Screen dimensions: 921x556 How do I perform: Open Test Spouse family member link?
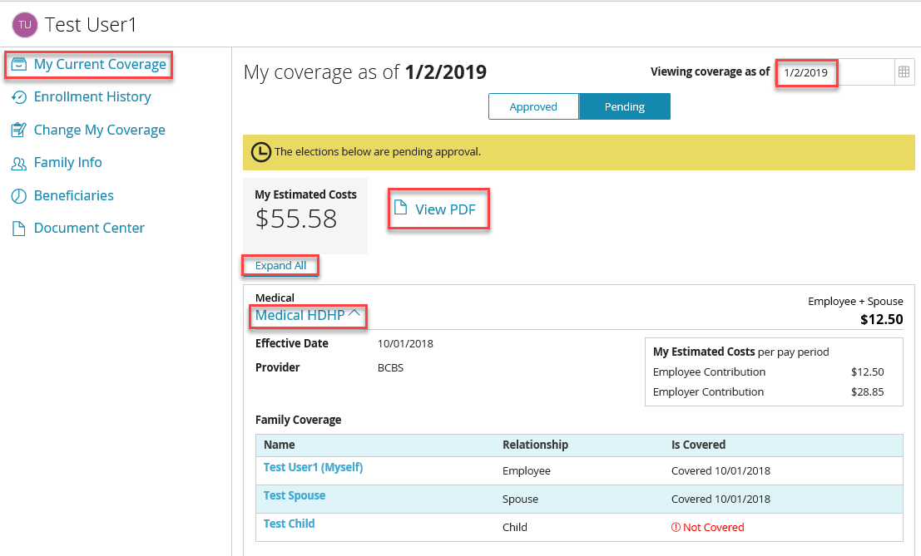(295, 495)
